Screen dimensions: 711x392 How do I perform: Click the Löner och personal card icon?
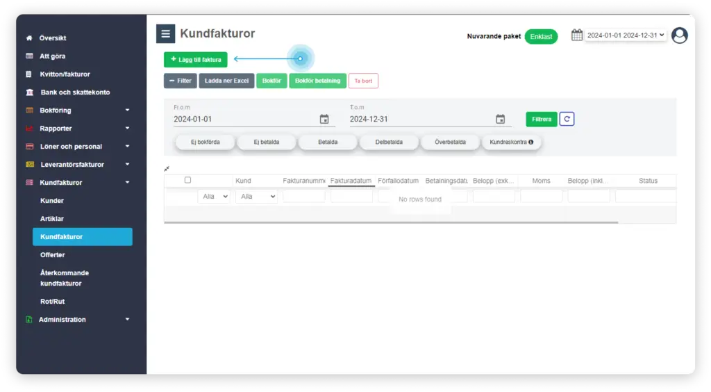[29, 147]
